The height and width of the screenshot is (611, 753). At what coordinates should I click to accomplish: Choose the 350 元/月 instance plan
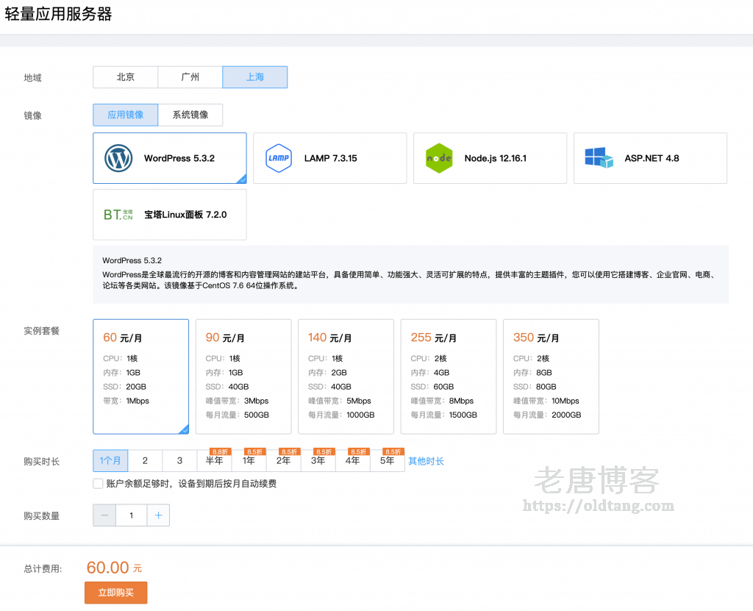[x=551, y=376]
